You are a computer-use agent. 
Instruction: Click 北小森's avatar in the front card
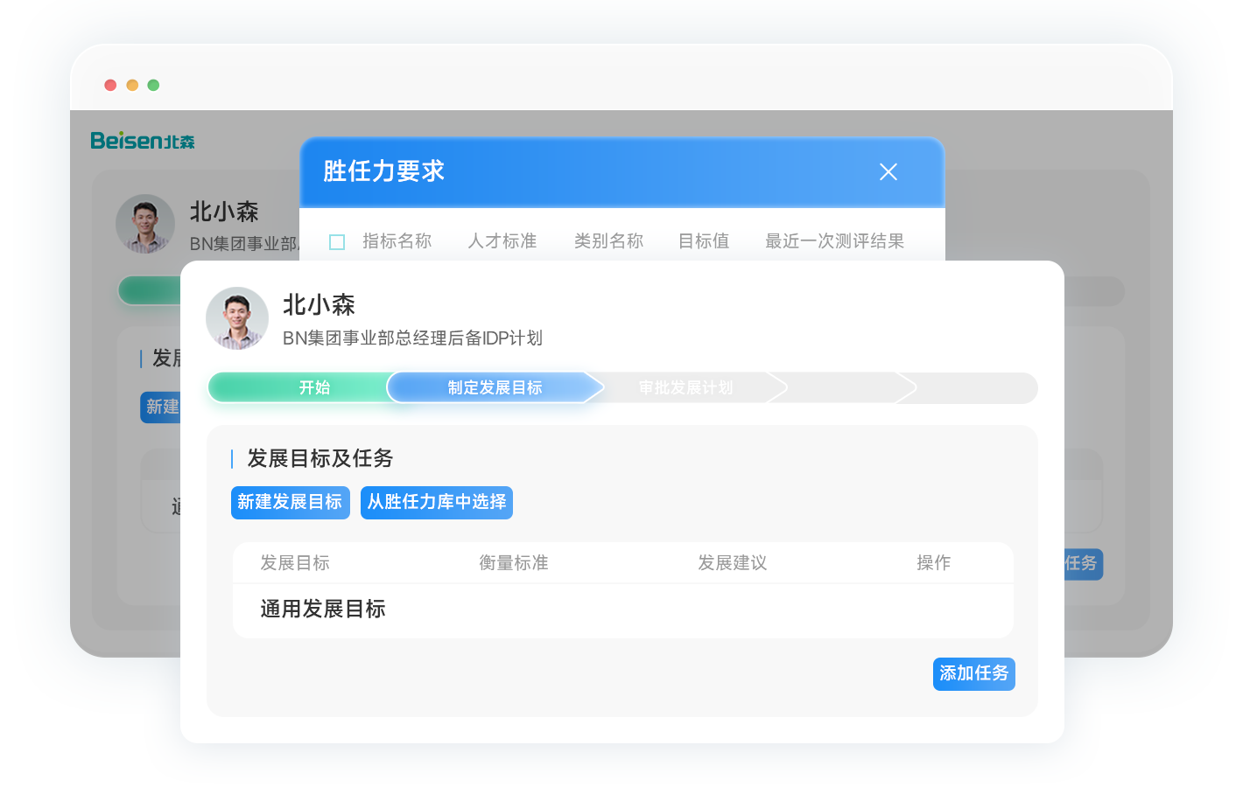click(237, 318)
